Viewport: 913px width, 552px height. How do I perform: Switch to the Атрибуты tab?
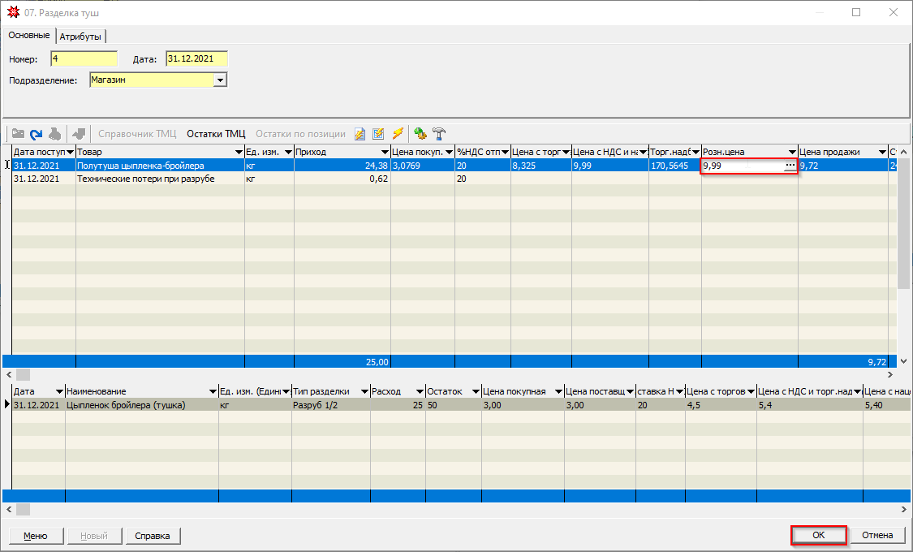(81, 37)
